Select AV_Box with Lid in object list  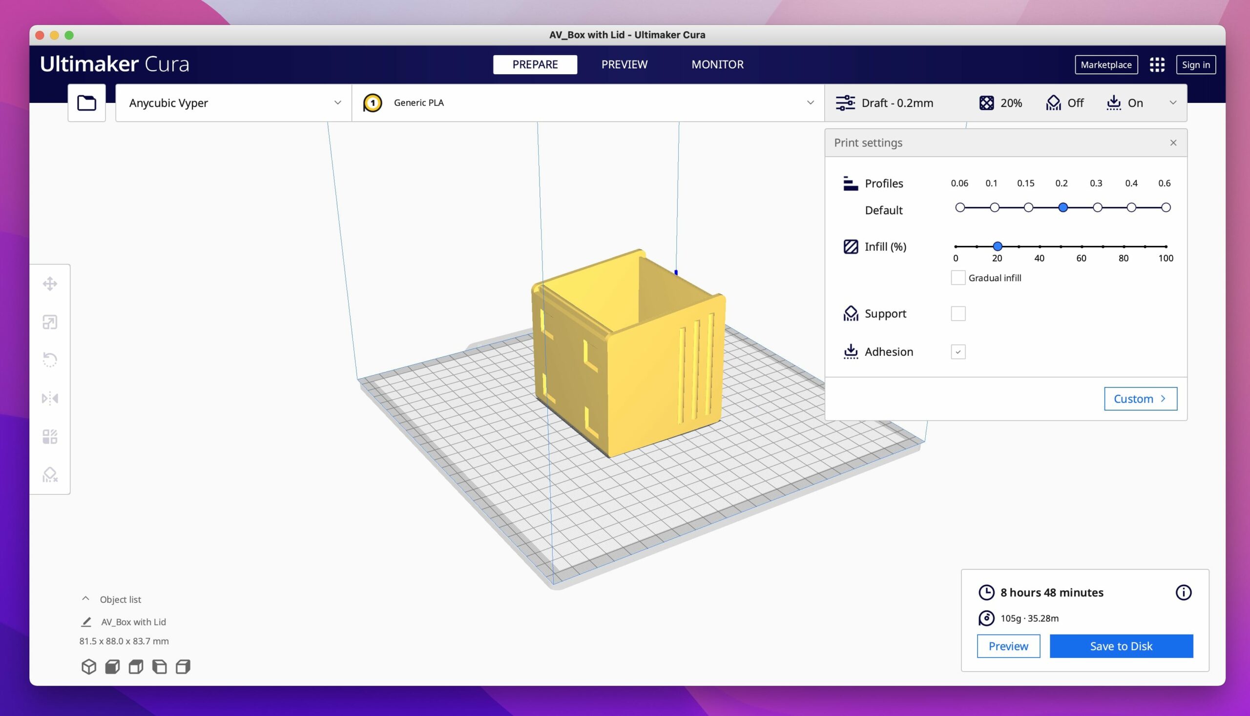[x=133, y=622]
